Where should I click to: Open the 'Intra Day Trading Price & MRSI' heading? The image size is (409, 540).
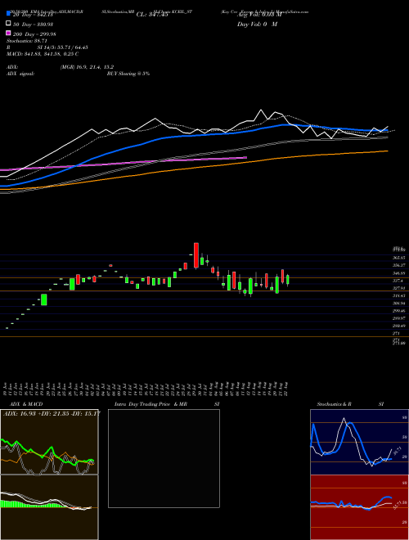tap(167, 404)
